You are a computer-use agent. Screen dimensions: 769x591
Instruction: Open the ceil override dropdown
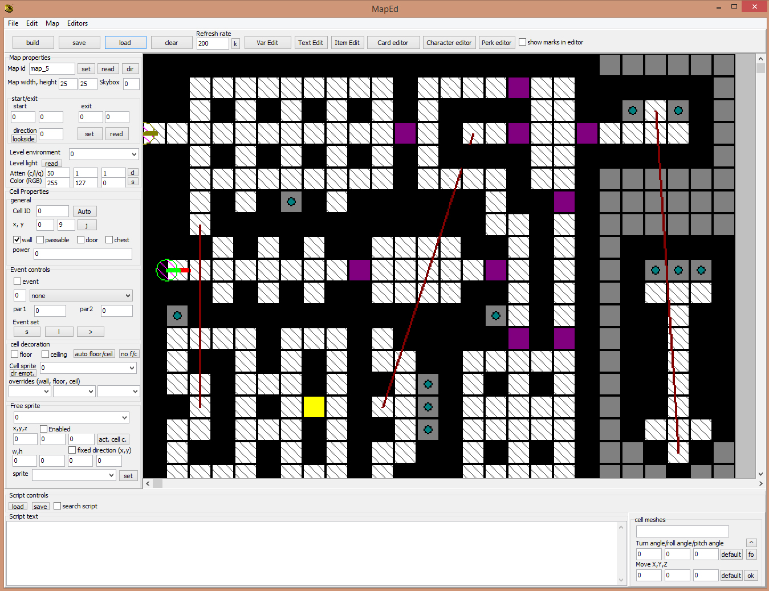[x=119, y=392]
